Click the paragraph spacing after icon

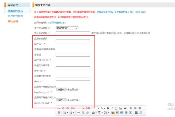tap(99, 112)
